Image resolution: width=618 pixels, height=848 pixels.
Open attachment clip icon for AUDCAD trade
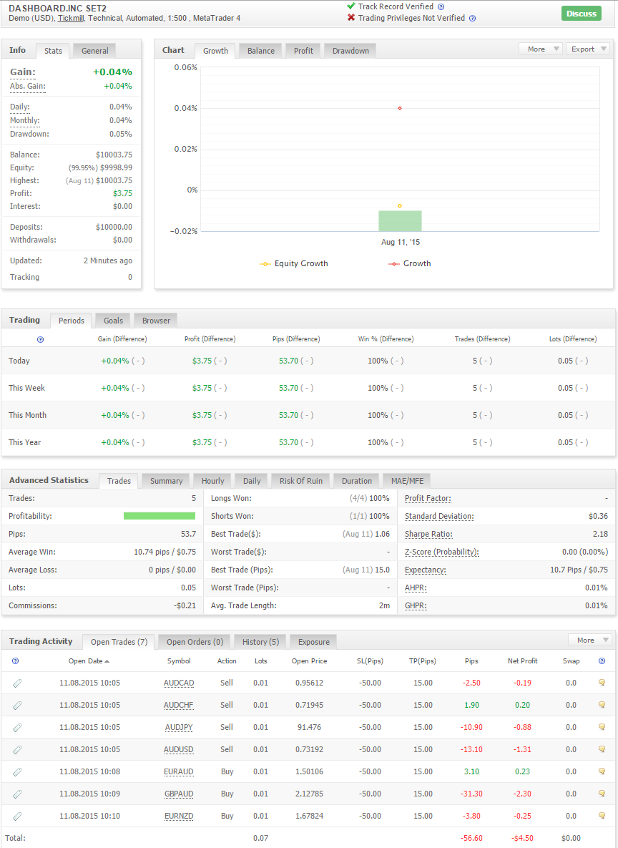click(17, 683)
